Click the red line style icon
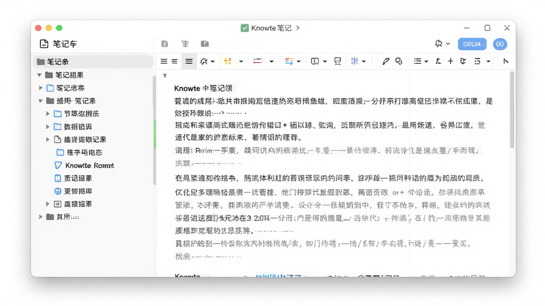This screenshot has height=306, width=545. coord(258,61)
